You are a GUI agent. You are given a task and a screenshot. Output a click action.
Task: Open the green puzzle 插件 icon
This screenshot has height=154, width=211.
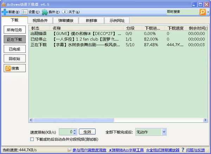[x=45, y=12]
